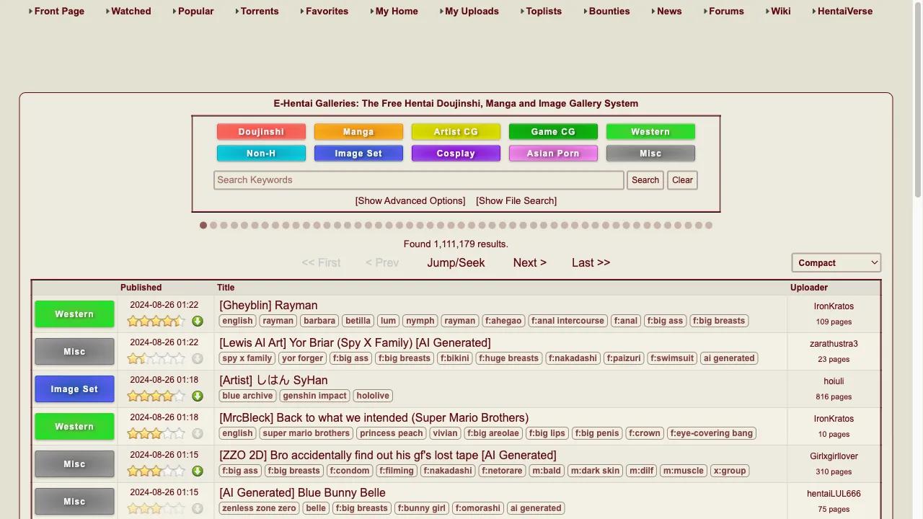The width and height of the screenshot is (923, 519).
Task: Open uploader Girlxgirllover profile
Action: (834, 456)
